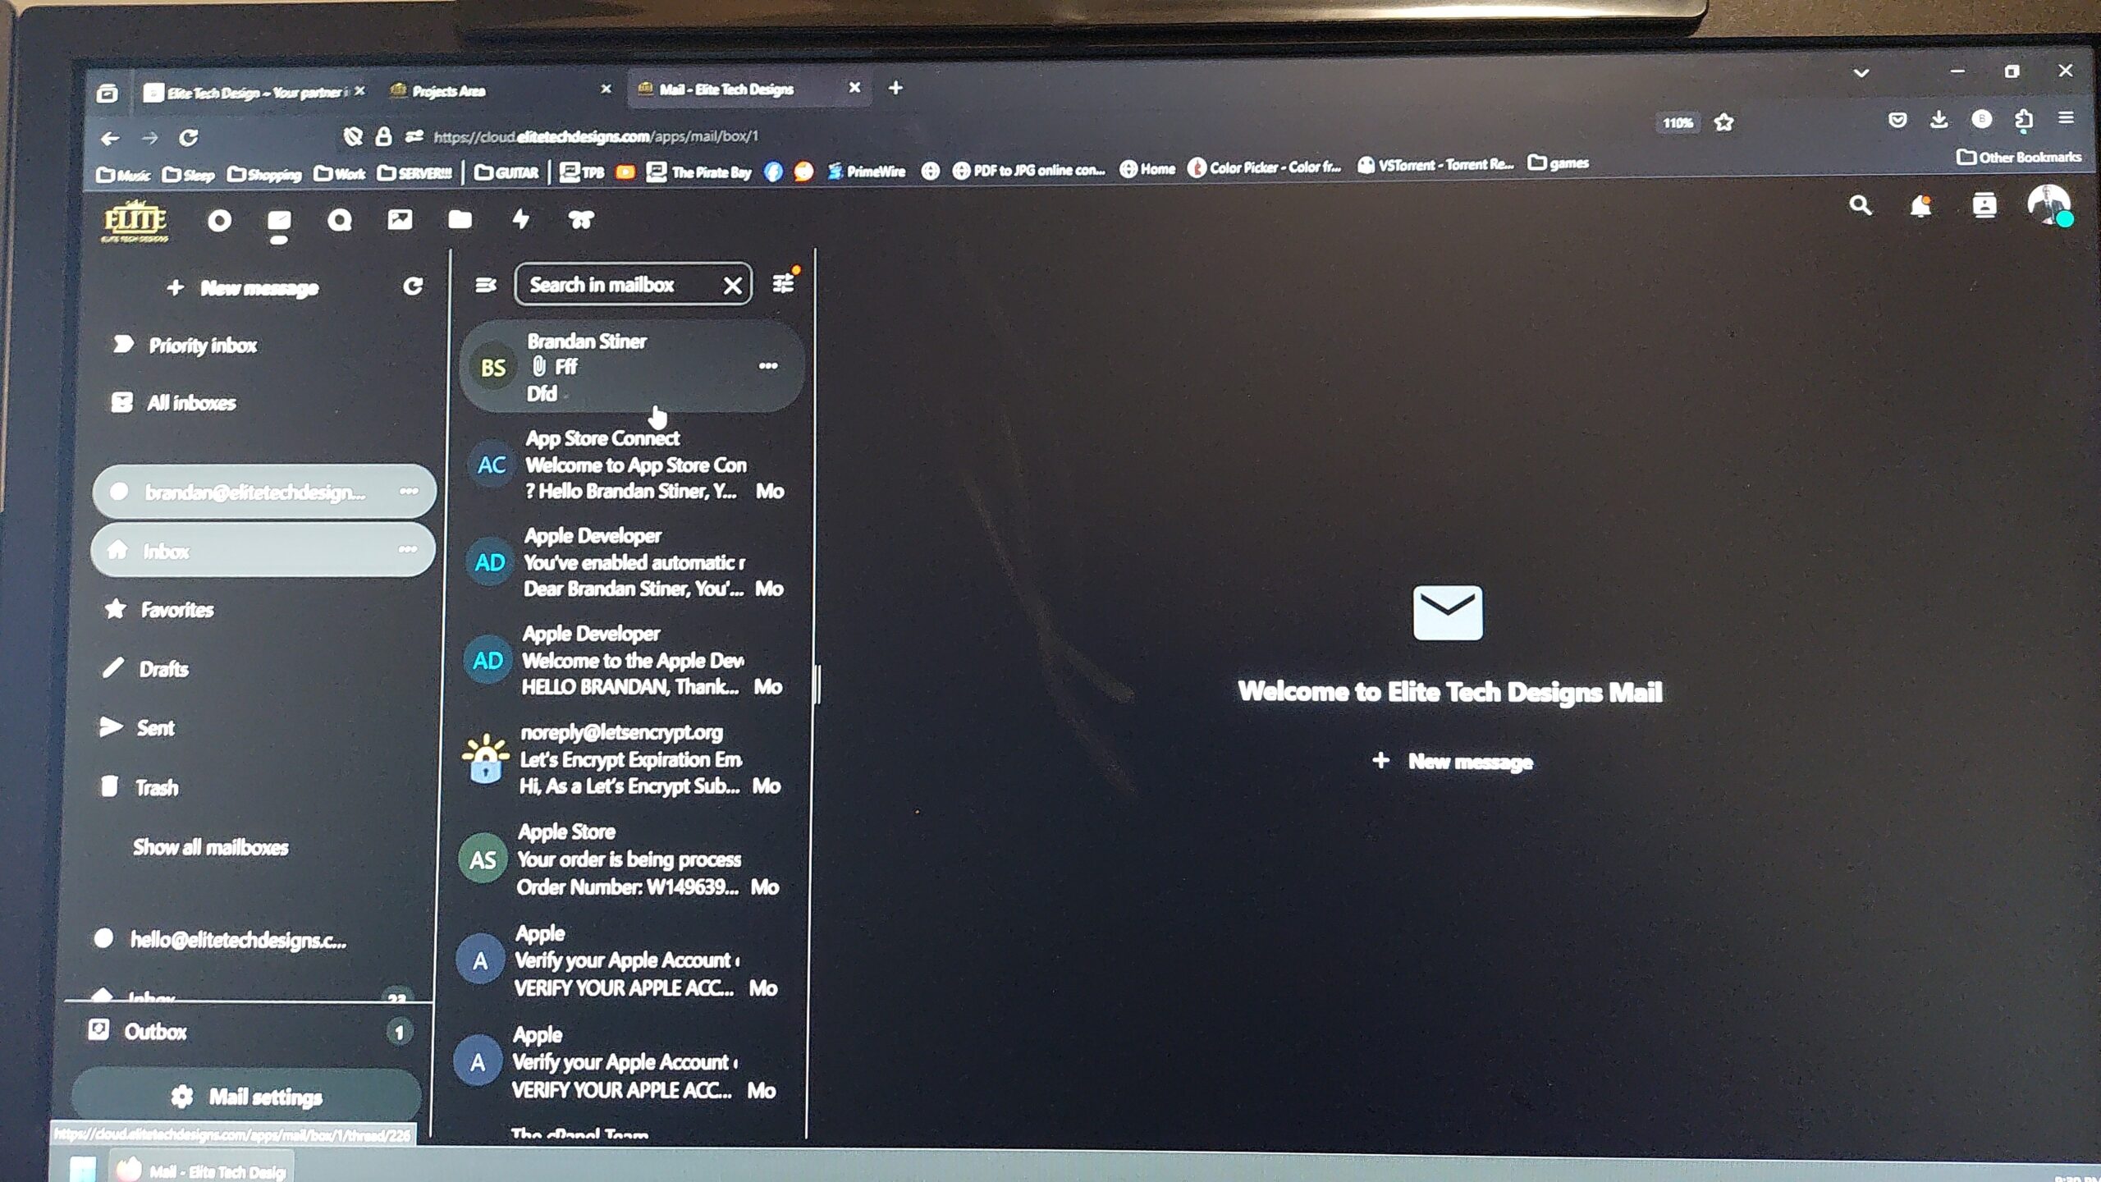
Task: Toggle the message list filter icon
Action: click(x=784, y=283)
